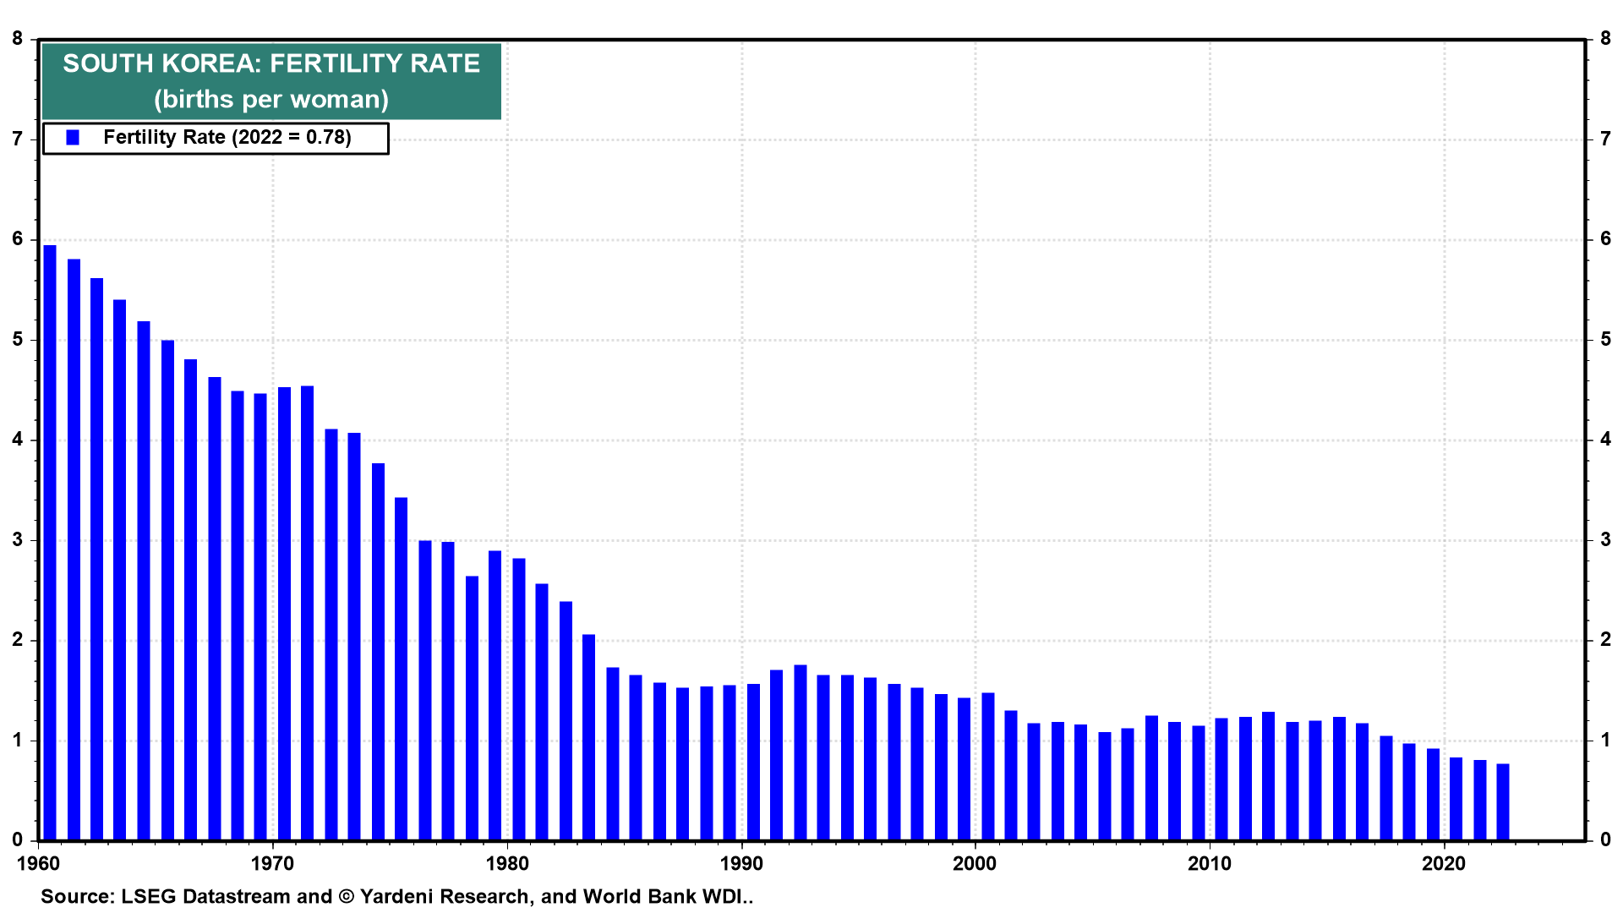Click the bar directly above the 1970 label
The height and width of the screenshot is (913, 1623).
tap(284, 613)
